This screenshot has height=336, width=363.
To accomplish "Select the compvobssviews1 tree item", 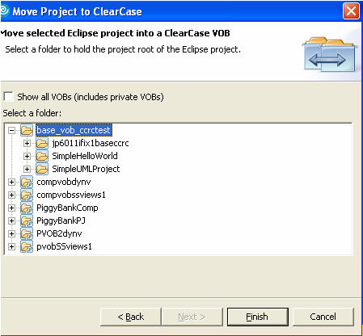I will point(71,195).
